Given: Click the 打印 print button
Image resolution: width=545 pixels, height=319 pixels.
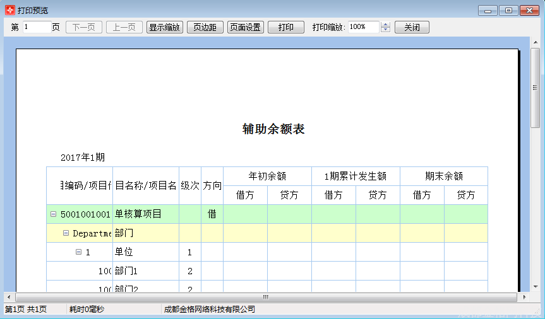Looking at the screenshot, I should pos(285,27).
